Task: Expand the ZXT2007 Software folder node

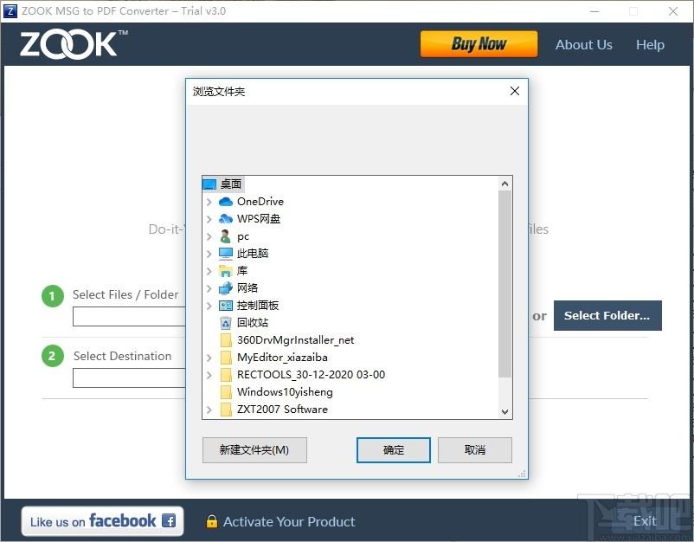Action: click(209, 410)
